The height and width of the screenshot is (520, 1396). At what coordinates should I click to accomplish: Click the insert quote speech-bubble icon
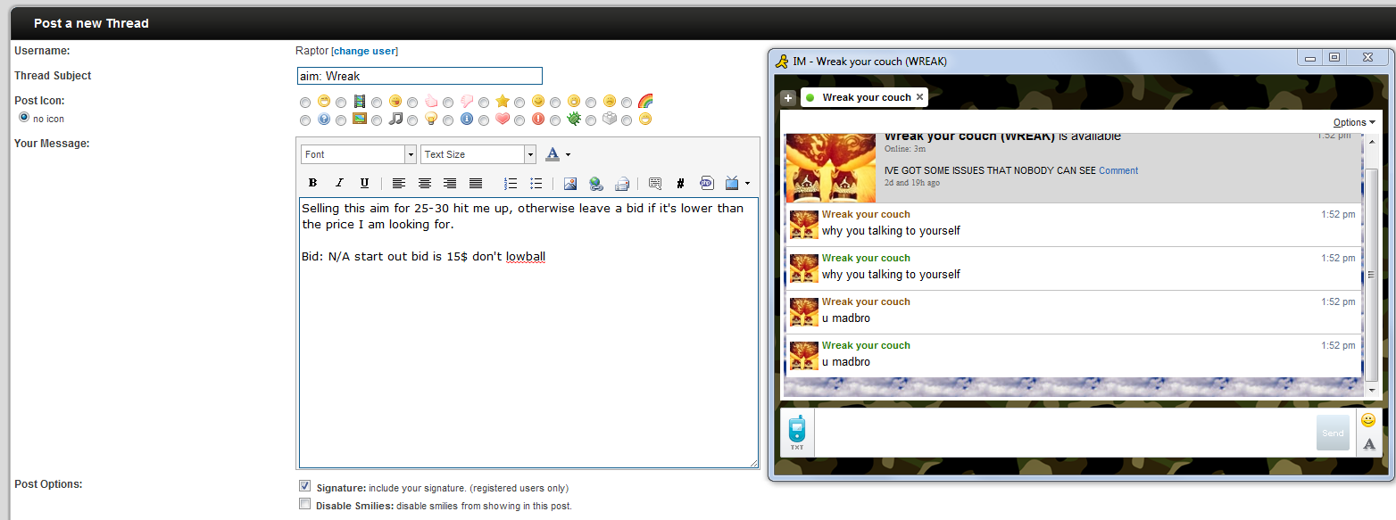(655, 183)
